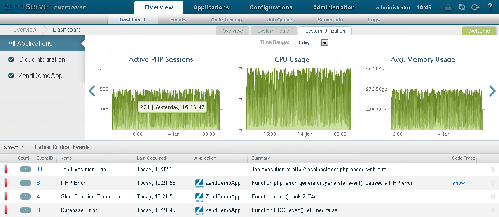Expand the Database Error event row
Image resolution: width=499 pixels, height=217 pixels.
(493, 210)
